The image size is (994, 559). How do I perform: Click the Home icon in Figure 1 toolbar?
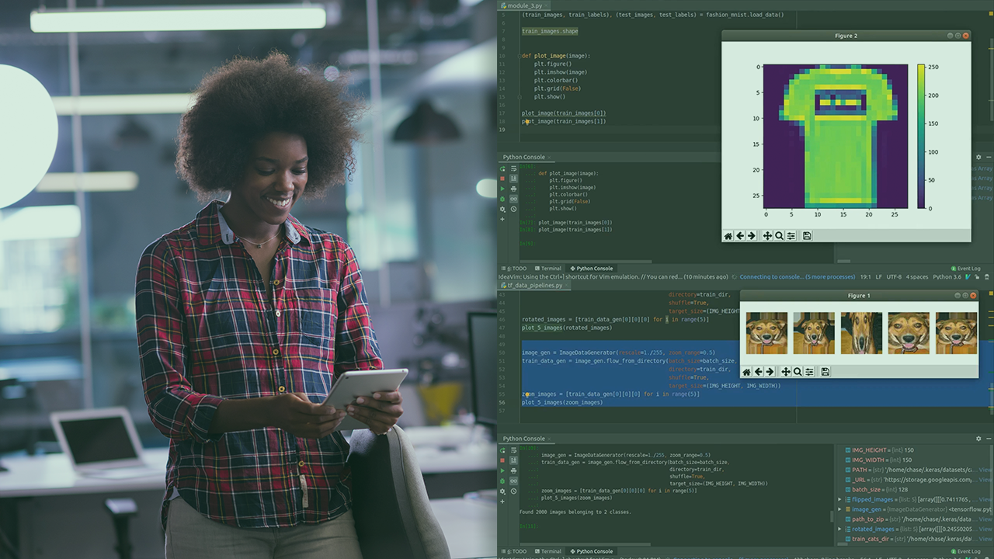[747, 372]
